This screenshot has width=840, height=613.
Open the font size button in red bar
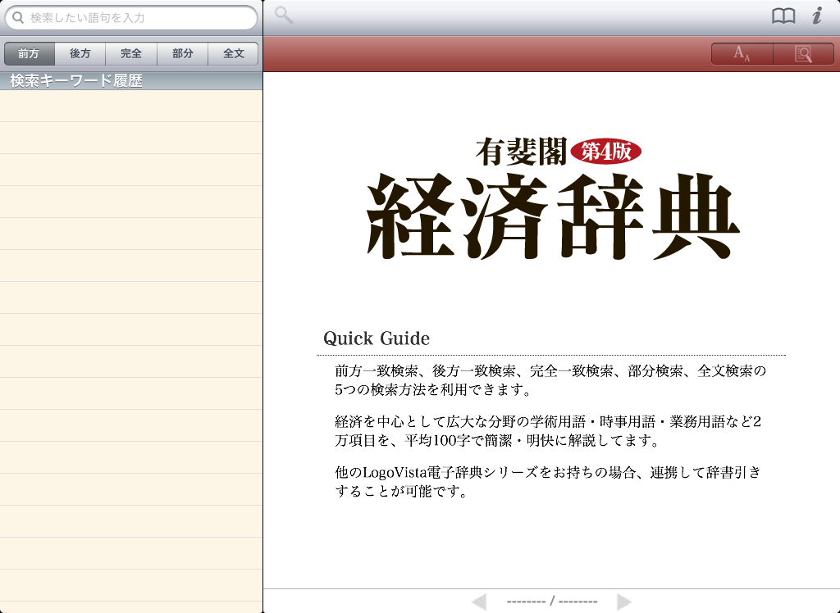[x=742, y=54]
